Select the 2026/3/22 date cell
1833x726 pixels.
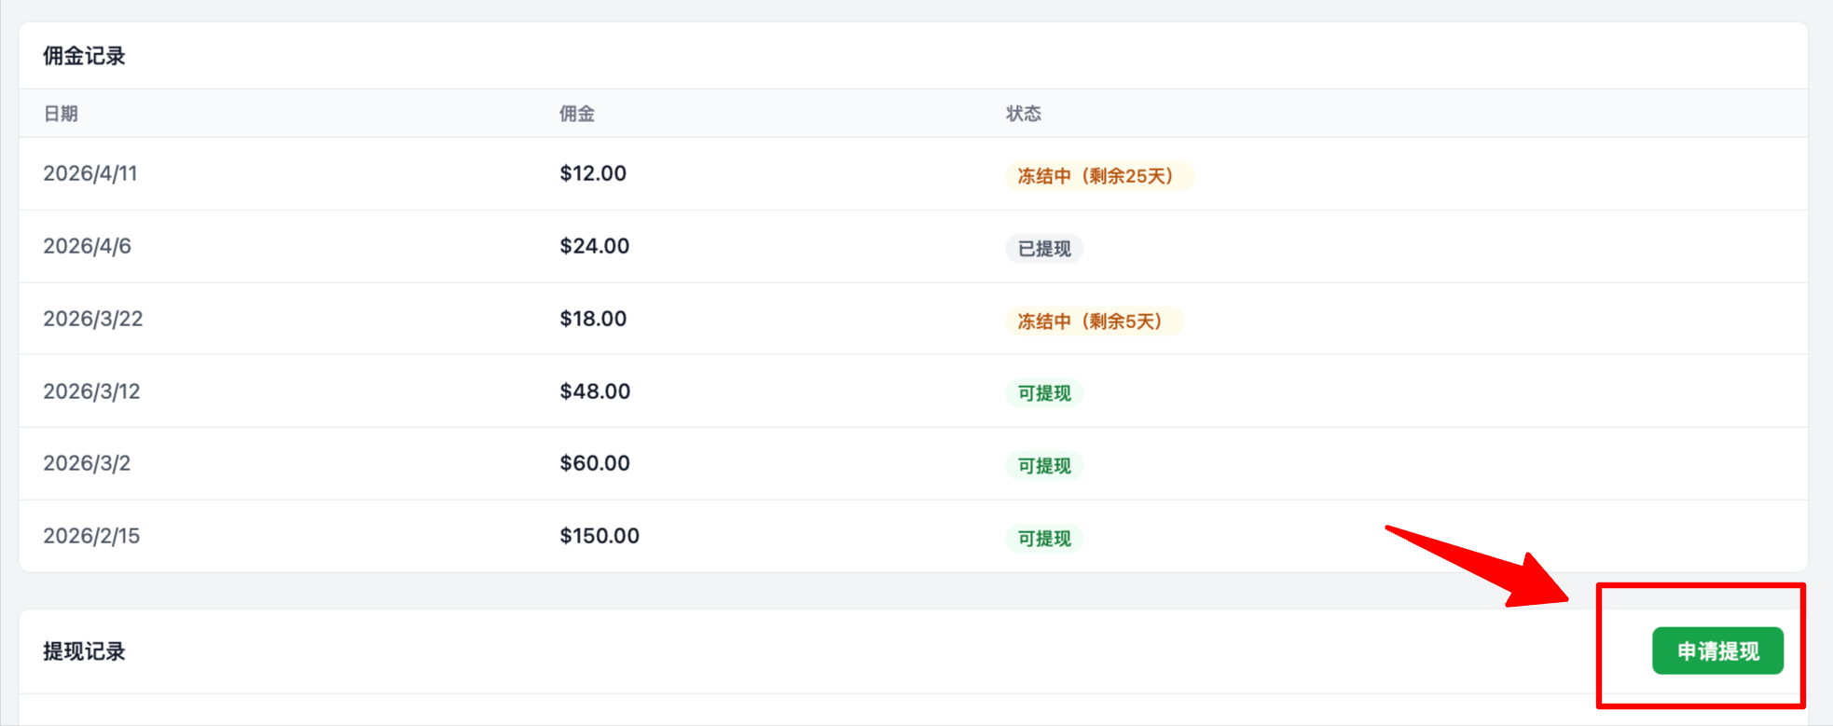(x=93, y=319)
